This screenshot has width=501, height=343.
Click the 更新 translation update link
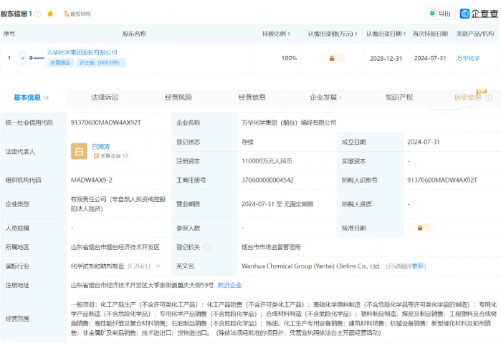point(417,266)
